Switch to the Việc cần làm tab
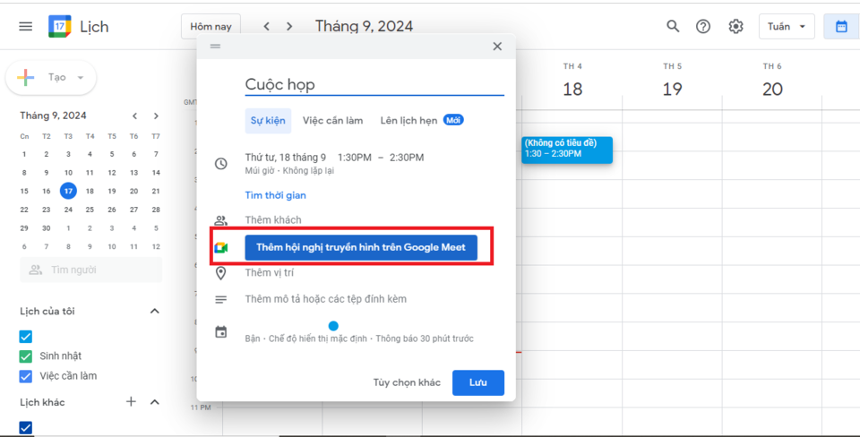The width and height of the screenshot is (860, 437). pos(332,120)
